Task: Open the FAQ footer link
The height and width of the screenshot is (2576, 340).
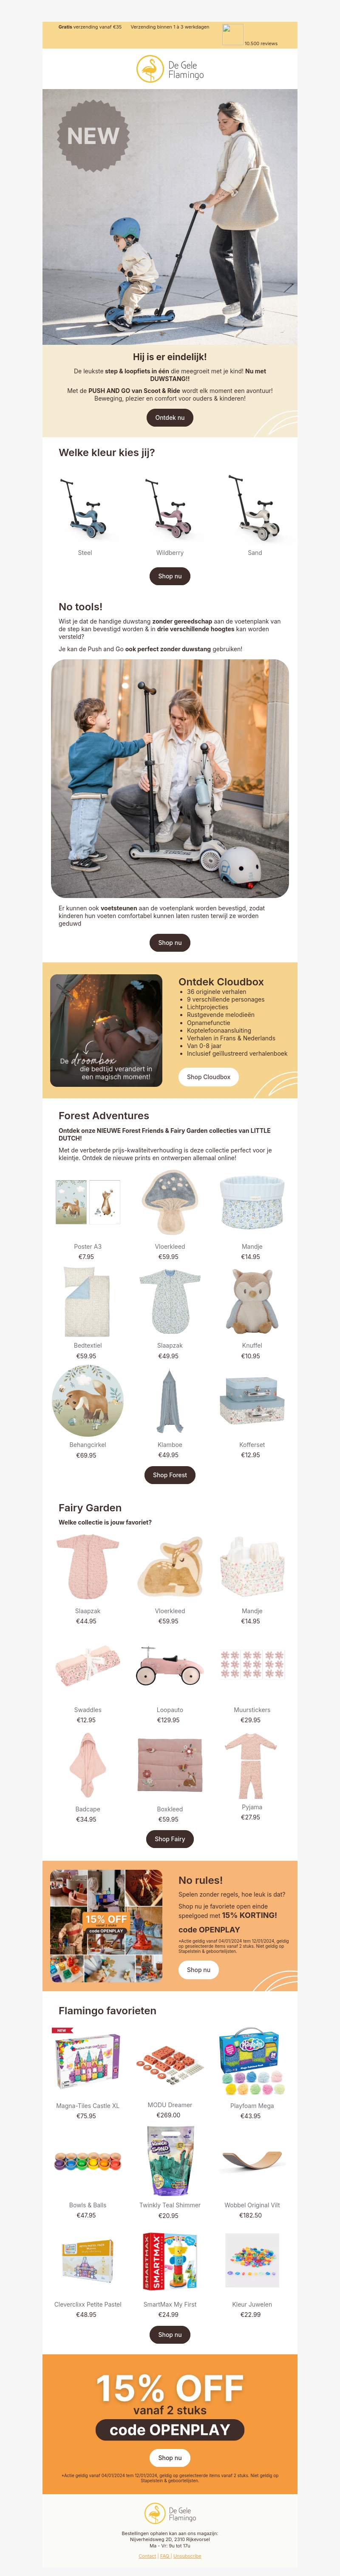Action: pyautogui.click(x=165, y=2555)
